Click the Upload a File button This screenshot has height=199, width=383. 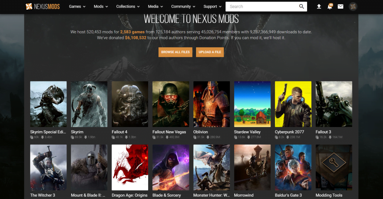pos(210,52)
